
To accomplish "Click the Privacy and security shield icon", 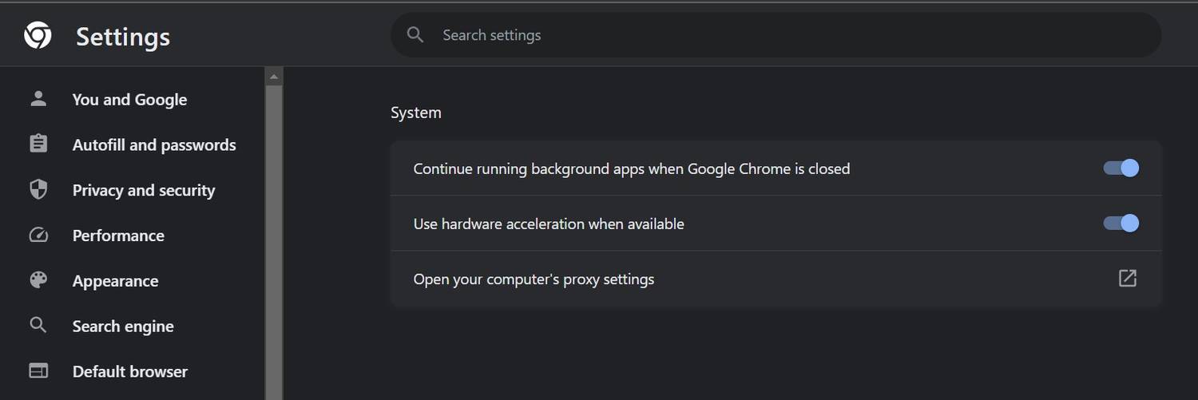I will pyautogui.click(x=38, y=190).
